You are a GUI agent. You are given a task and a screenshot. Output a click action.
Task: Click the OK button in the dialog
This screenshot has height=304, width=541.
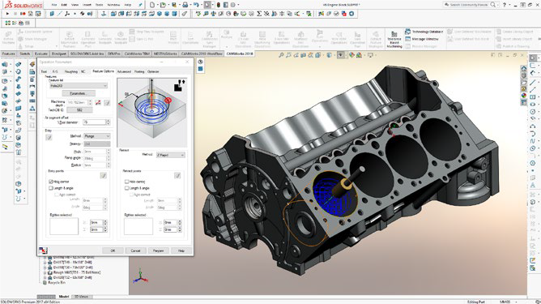[x=113, y=250]
